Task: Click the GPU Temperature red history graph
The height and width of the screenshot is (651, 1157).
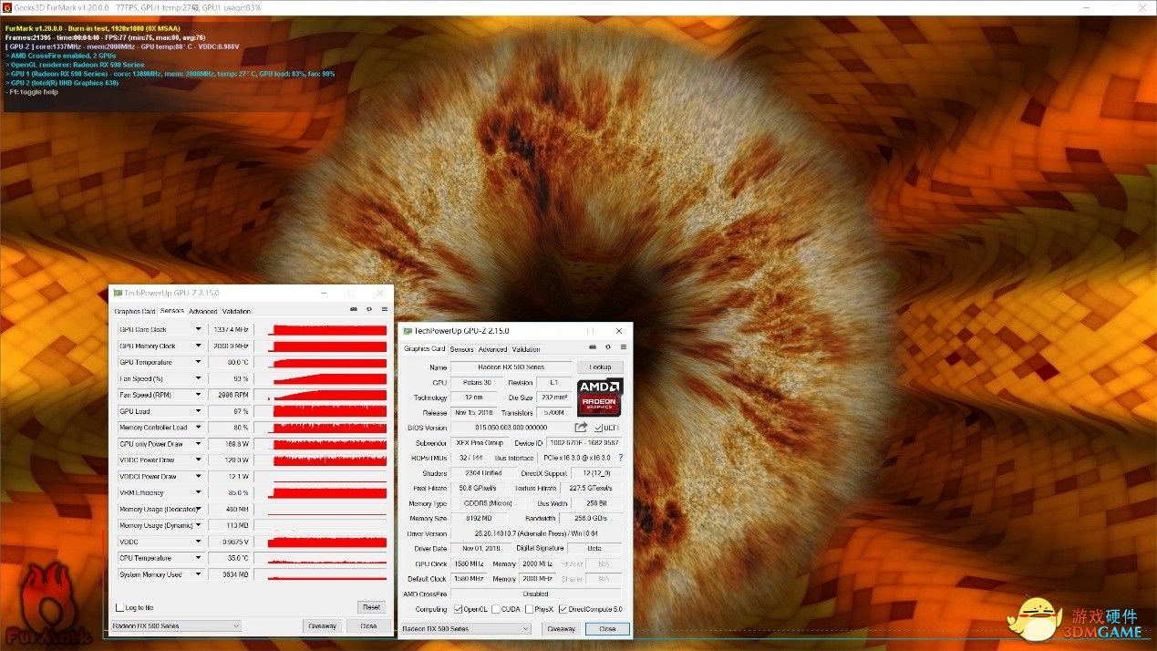Action: (329, 363)
